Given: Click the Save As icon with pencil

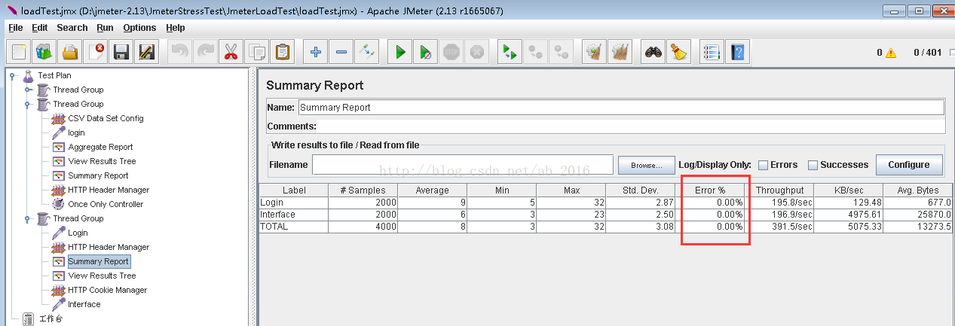Looking at the screenshot, I should [x=147, y=52].
